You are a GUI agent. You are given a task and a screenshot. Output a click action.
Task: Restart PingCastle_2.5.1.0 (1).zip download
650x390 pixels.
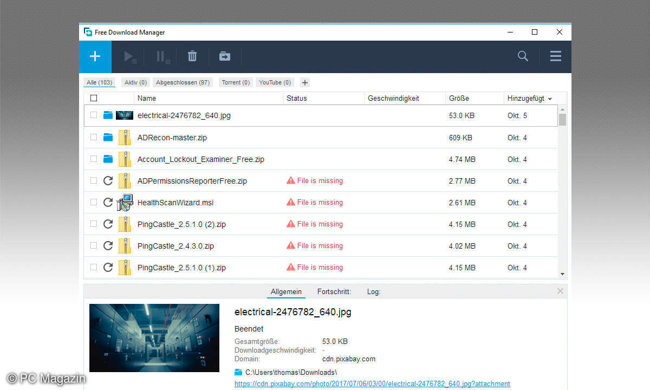[108, 268]
